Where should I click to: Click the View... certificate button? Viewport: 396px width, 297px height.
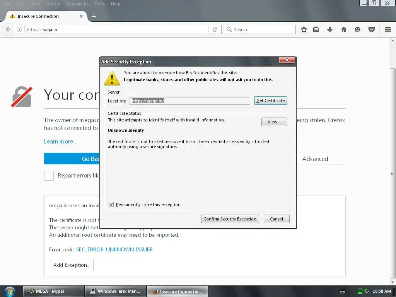pos(274,122)
